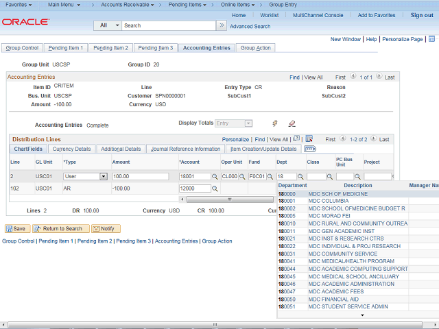Open Account lookup magnifier for 12000
439x329 pixels.
(214, 188)
